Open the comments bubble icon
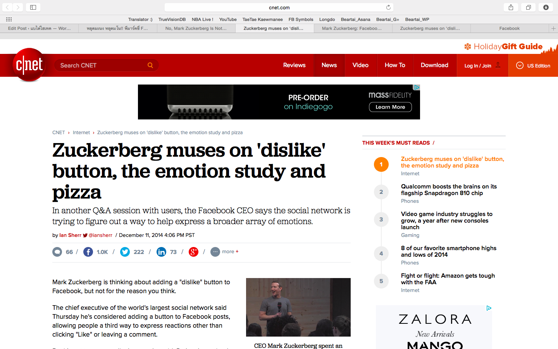 [x=57, y=252]
